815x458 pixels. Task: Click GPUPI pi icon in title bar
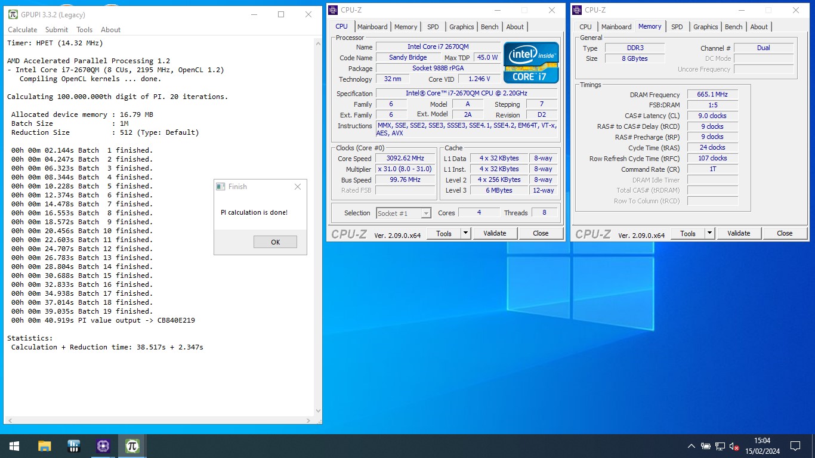tap(13, 14)
